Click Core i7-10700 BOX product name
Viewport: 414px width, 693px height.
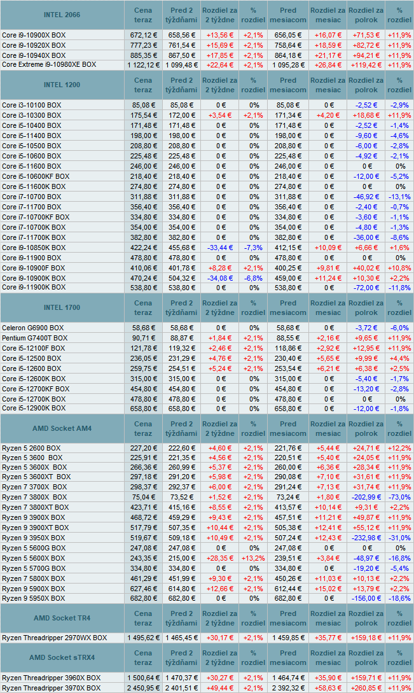point(32,197)
